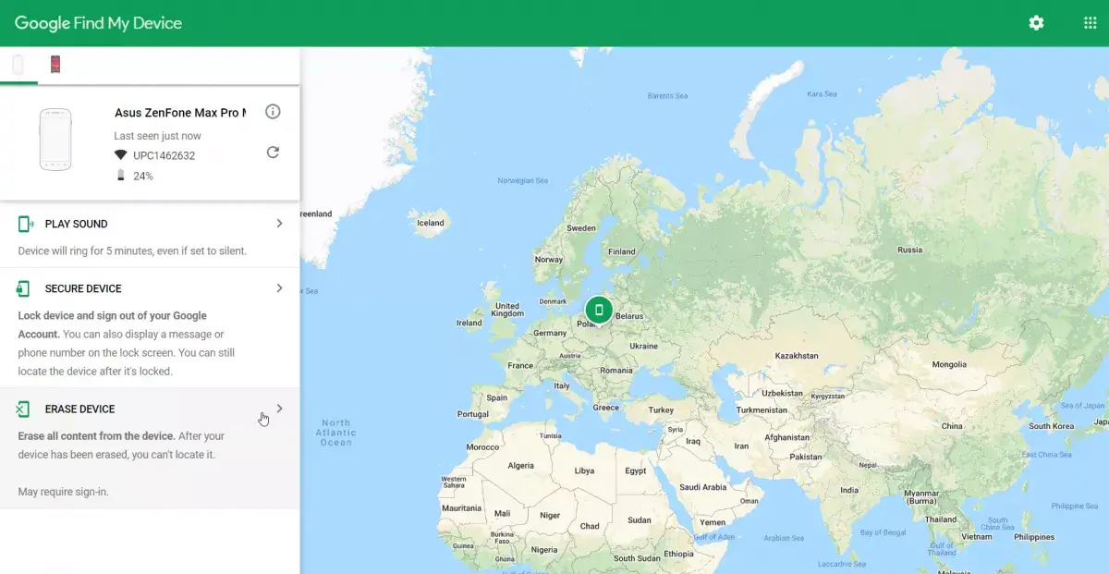Screen dimensions: 1109x574
Task: Click 'May require sign-in.' text
Action: pyautogui.click(x=64, y=492)
